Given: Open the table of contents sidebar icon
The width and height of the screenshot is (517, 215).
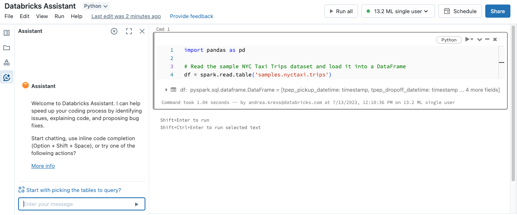Looking at the screenshot, I should [7, 33].
